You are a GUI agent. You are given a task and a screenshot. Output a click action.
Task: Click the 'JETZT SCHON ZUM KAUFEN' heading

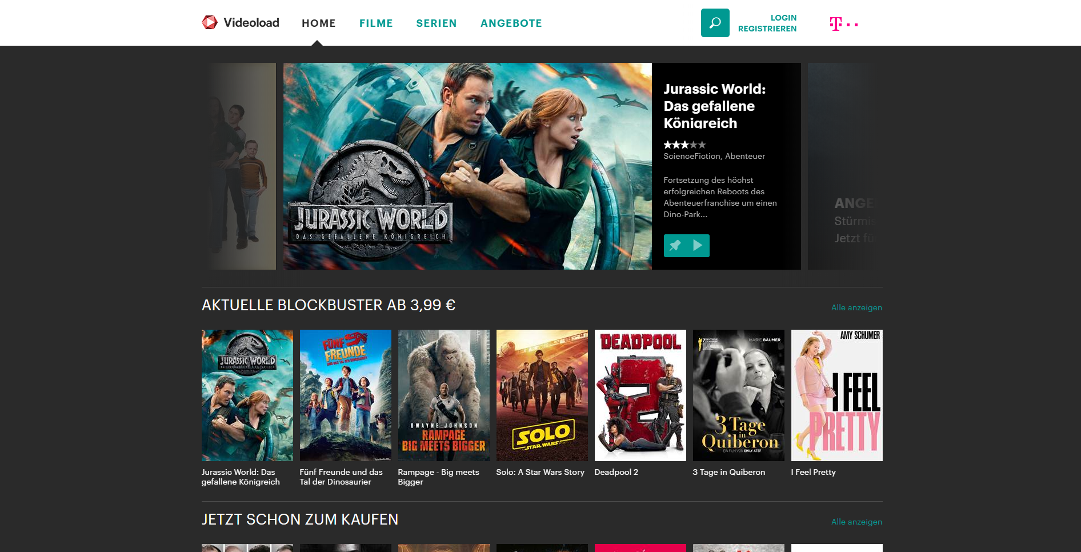point(300,519)
